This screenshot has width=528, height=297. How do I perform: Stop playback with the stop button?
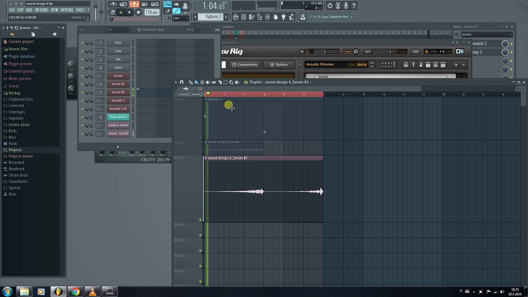pyautogui.click(x=129, y=12)
